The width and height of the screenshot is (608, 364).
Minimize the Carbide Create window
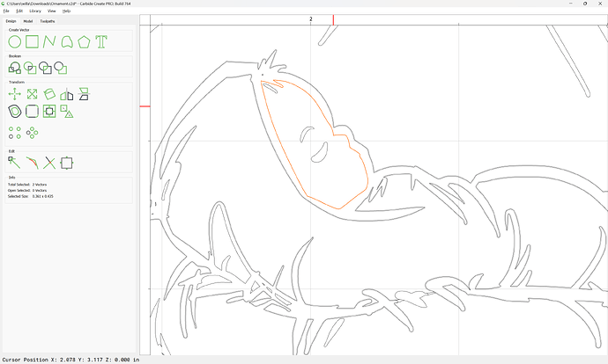click(x=571, y=4)
